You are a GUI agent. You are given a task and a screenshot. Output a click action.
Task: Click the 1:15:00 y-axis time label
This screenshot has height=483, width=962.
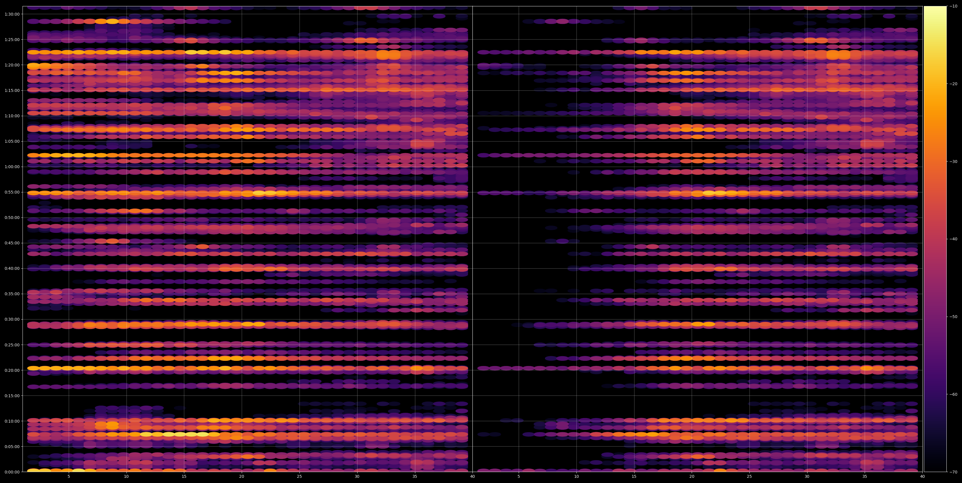pyautogui.click(x=12, y=90)
